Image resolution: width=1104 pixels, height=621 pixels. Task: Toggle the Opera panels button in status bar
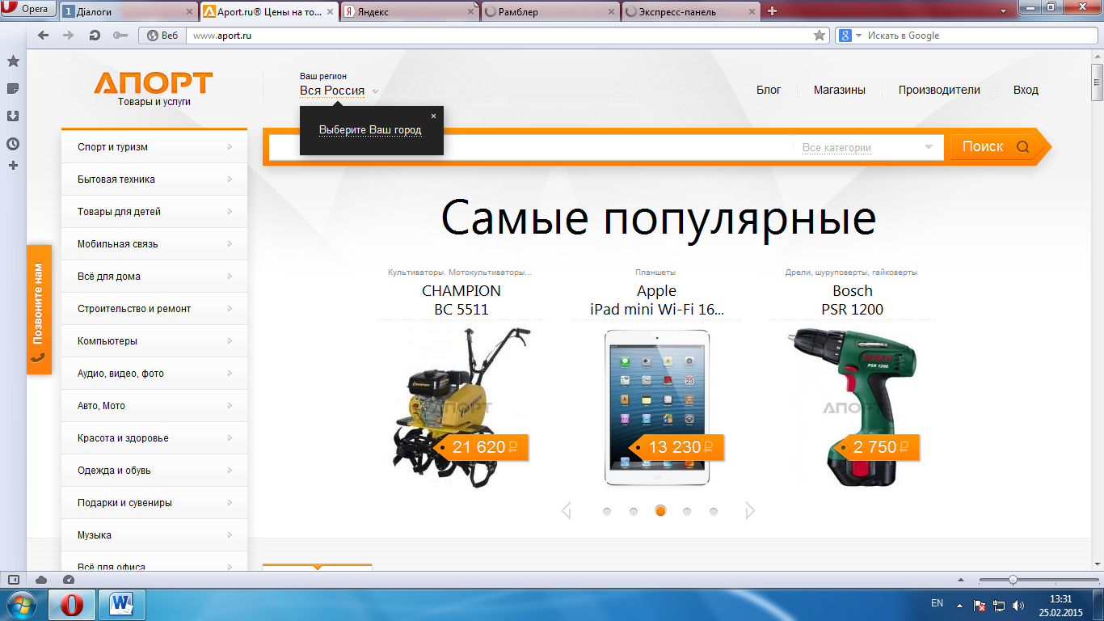[x=13, y=580]
